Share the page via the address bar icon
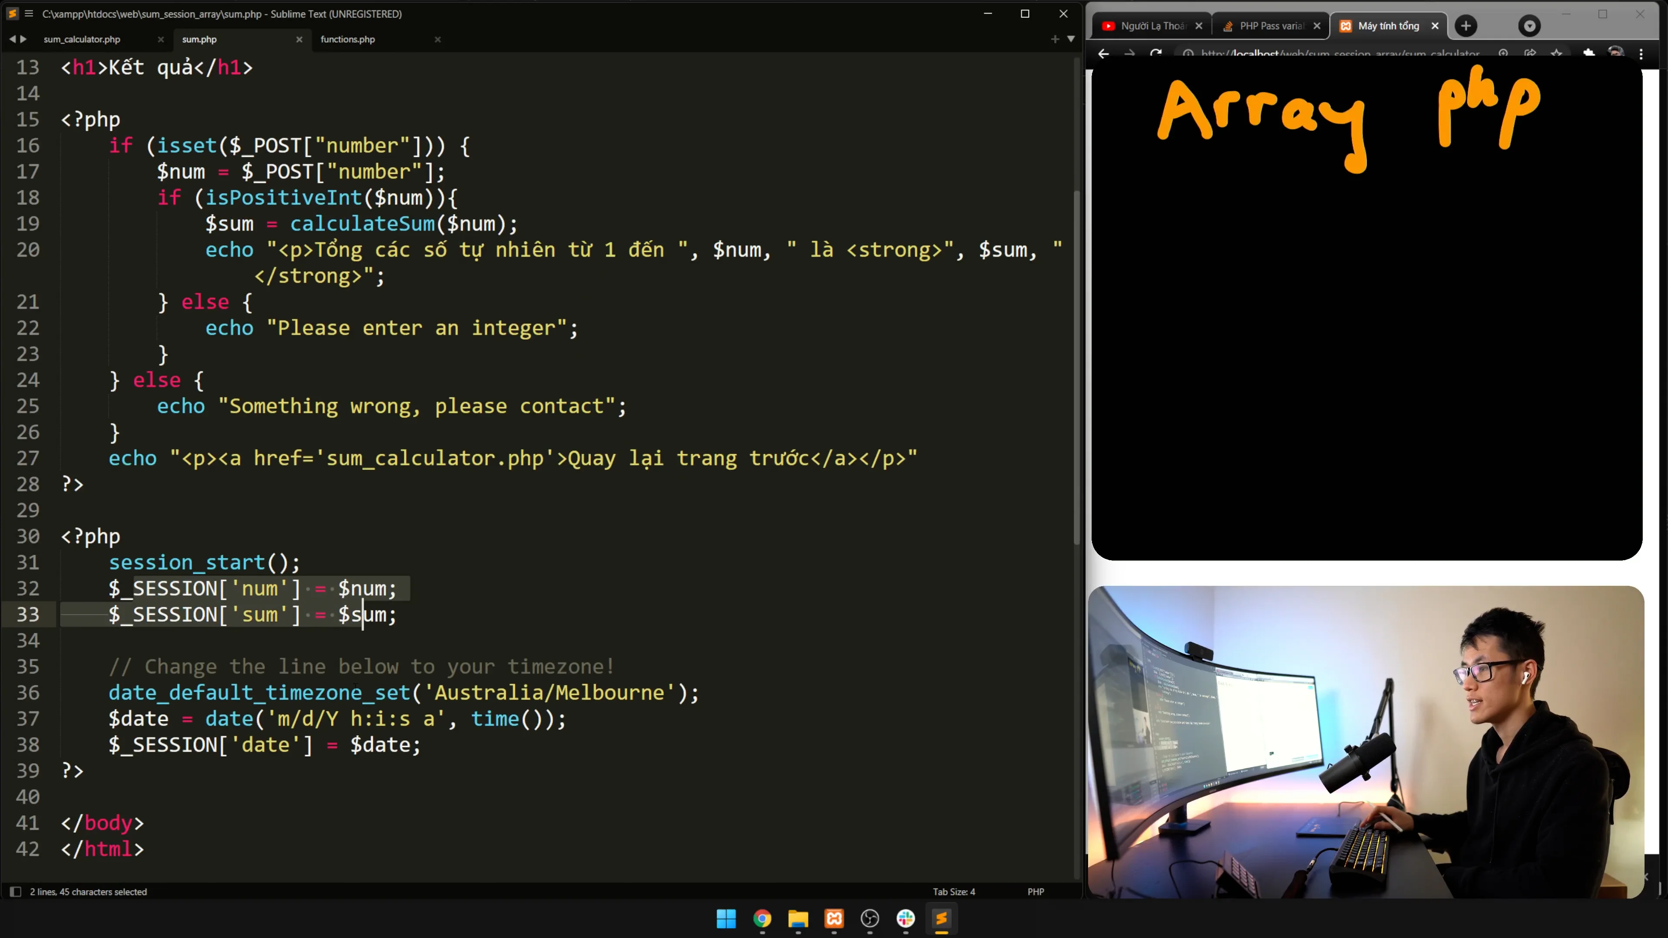This screenshot has height=938, width=1668. [1531, 54]
